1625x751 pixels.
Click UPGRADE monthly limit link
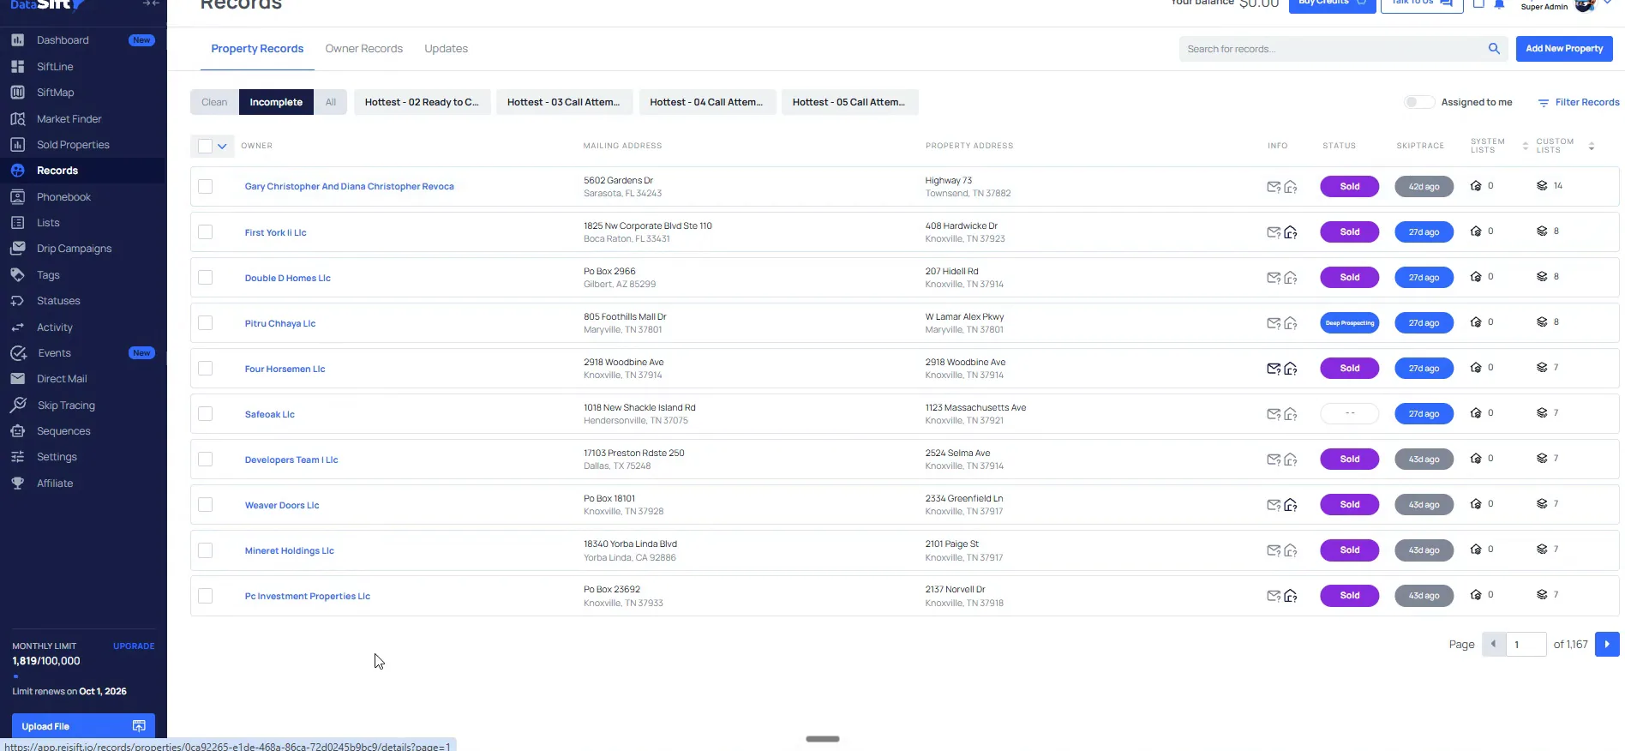click(134, 646)
